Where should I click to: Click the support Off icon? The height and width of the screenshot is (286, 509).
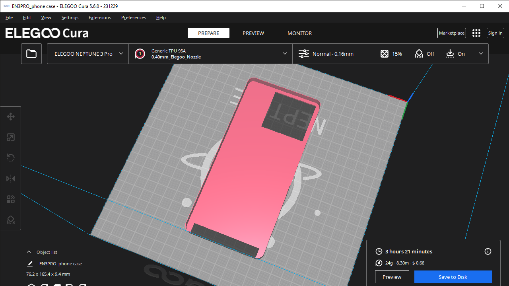419,54
